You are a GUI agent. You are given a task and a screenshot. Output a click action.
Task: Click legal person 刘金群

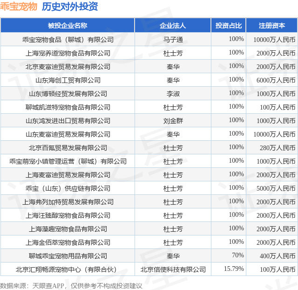tap(173, 121)
